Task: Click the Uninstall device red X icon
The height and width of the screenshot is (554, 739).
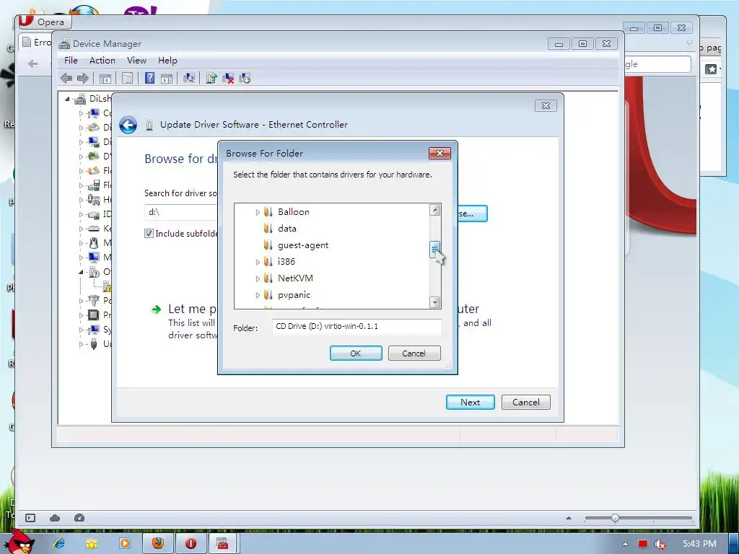Action: coord(228,79)
